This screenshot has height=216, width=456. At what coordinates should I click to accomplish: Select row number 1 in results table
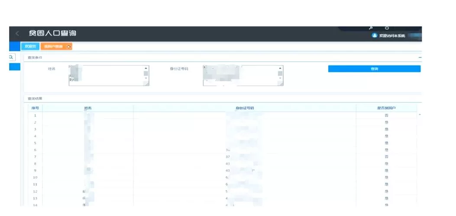point(223,115)
